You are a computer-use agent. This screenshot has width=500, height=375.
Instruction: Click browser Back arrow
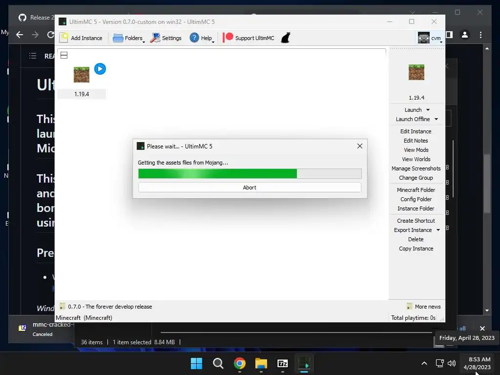[x=20, y=35]
